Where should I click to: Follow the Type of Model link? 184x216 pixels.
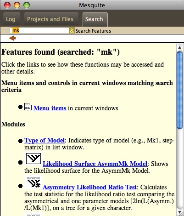coord(45,140)
